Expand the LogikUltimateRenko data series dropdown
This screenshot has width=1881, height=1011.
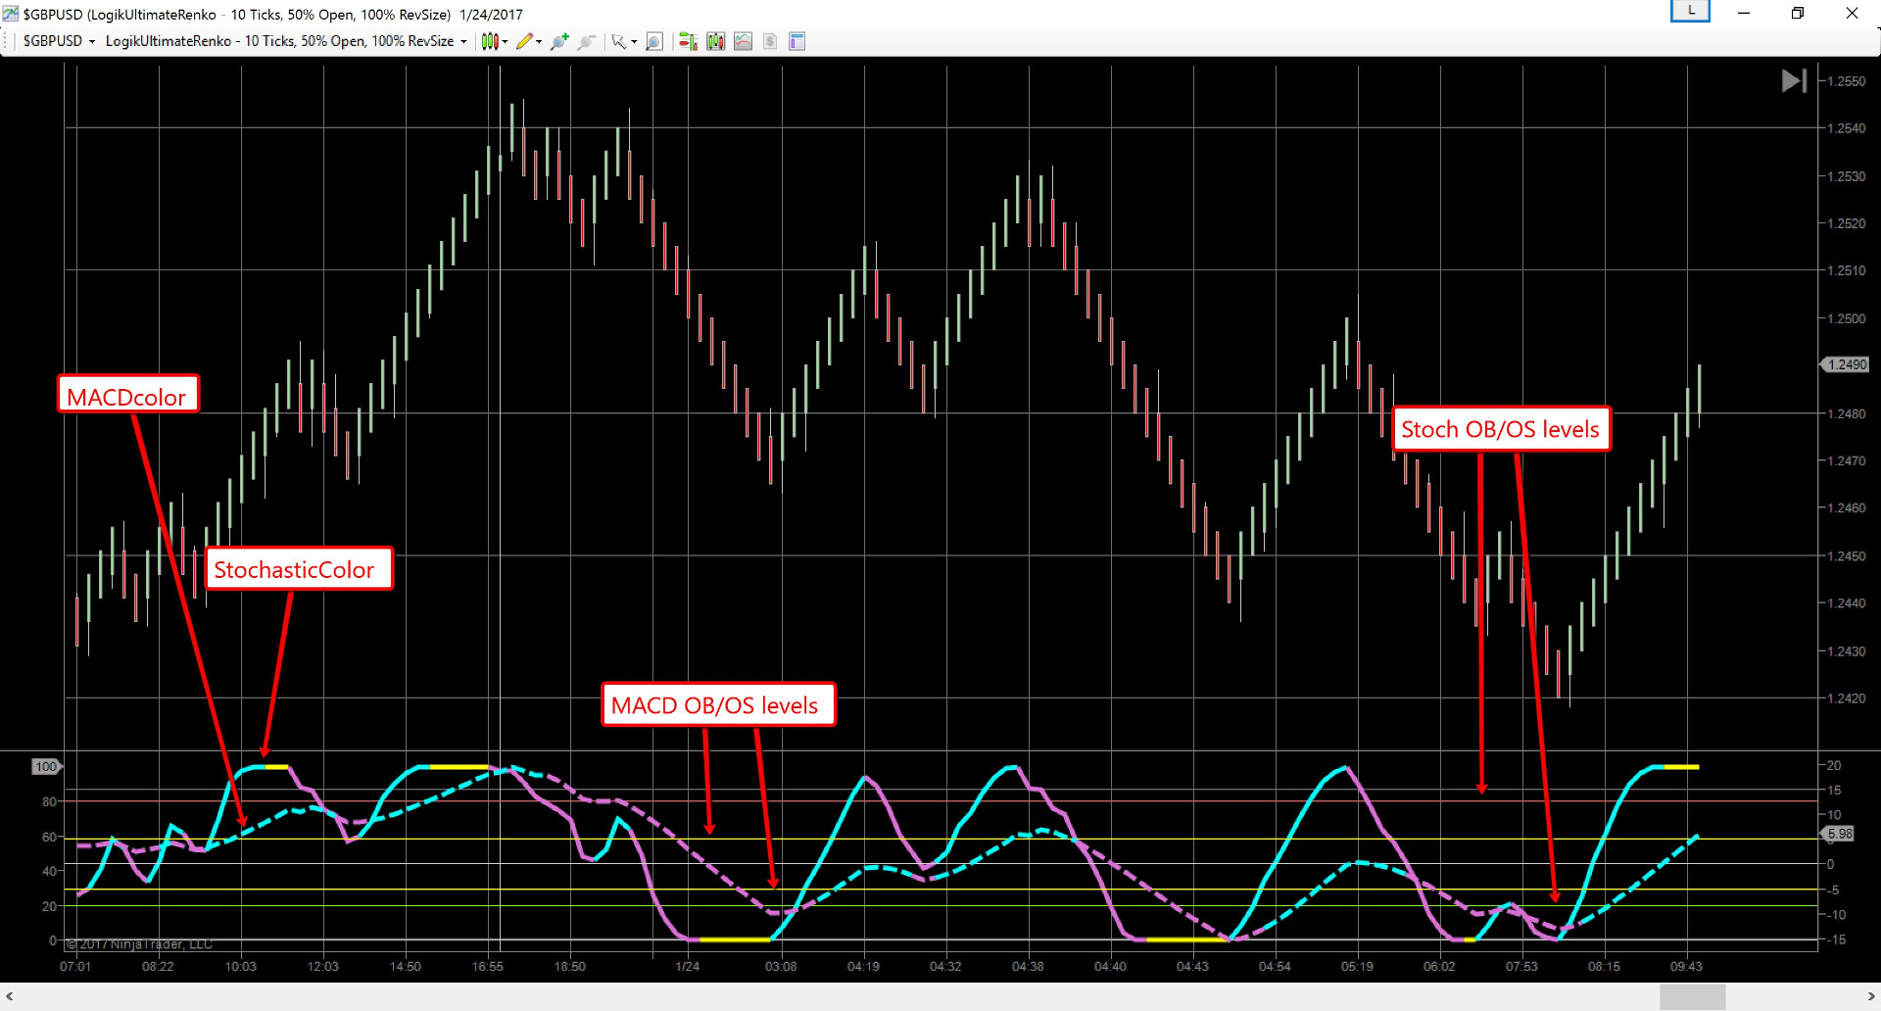(x=464, y=41)
